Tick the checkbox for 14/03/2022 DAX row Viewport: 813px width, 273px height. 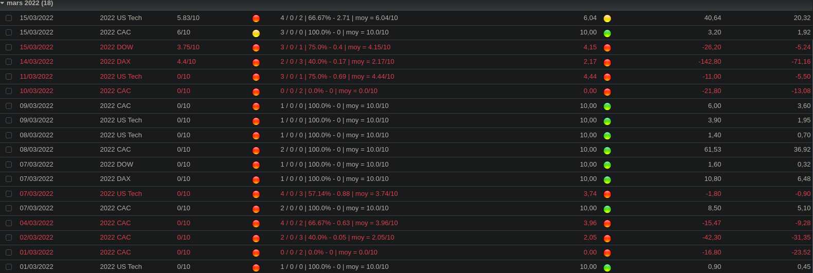[x=9, y=62]
